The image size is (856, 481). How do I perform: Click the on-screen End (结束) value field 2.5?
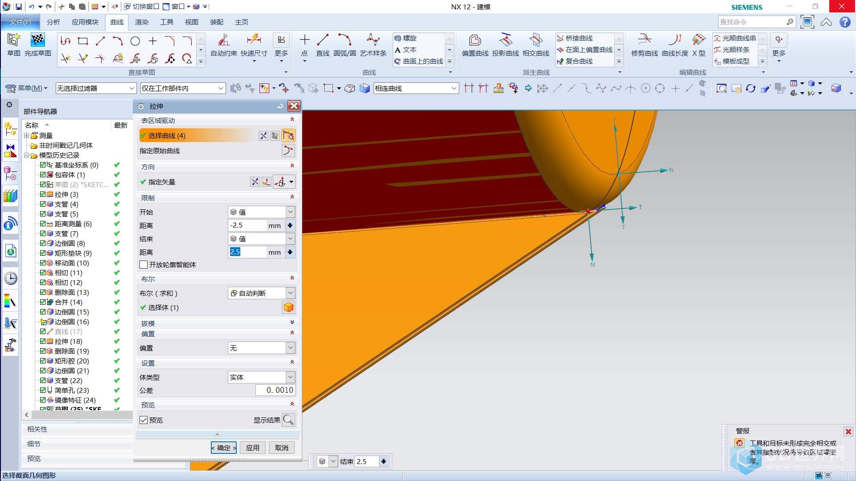[x=367, y=461]
